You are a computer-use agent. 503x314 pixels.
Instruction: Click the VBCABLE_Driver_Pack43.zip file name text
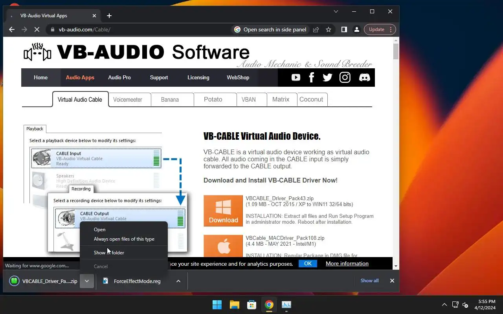[280, 199]
